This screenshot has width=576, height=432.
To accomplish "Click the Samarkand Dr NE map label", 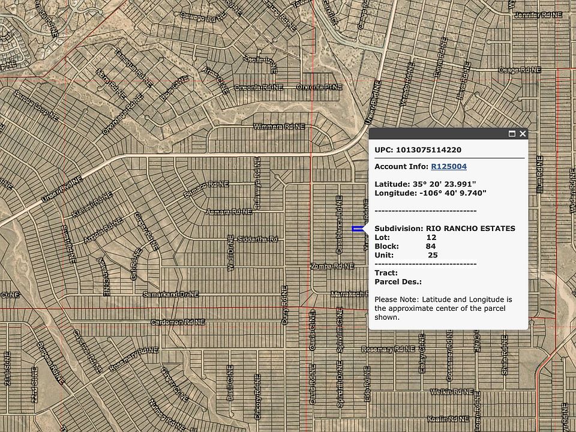I will (x=170, y=294).
